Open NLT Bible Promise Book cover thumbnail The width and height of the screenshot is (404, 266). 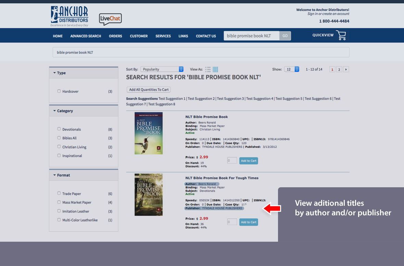149,133
